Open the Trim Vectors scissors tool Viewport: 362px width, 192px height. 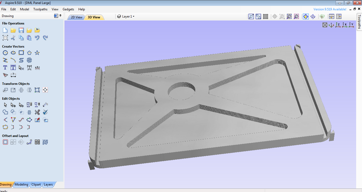click(37, 112)
